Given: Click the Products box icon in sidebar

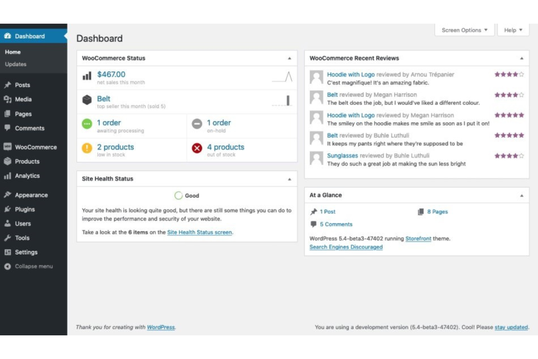Looking at the screenshot, I should (x=7, y=161).
